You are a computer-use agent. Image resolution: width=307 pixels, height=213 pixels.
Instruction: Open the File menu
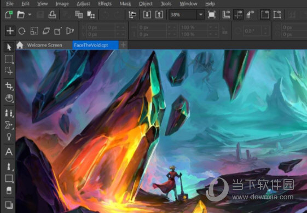(10, 4)
